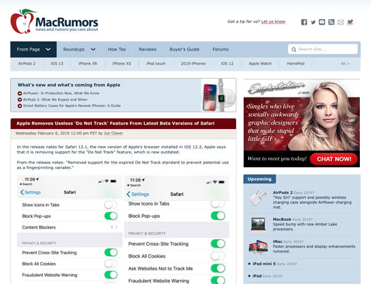Viewport: 371px width, 284px height.
Task: Open Content Blockers chevron row
Action: [x=70, y=227]
